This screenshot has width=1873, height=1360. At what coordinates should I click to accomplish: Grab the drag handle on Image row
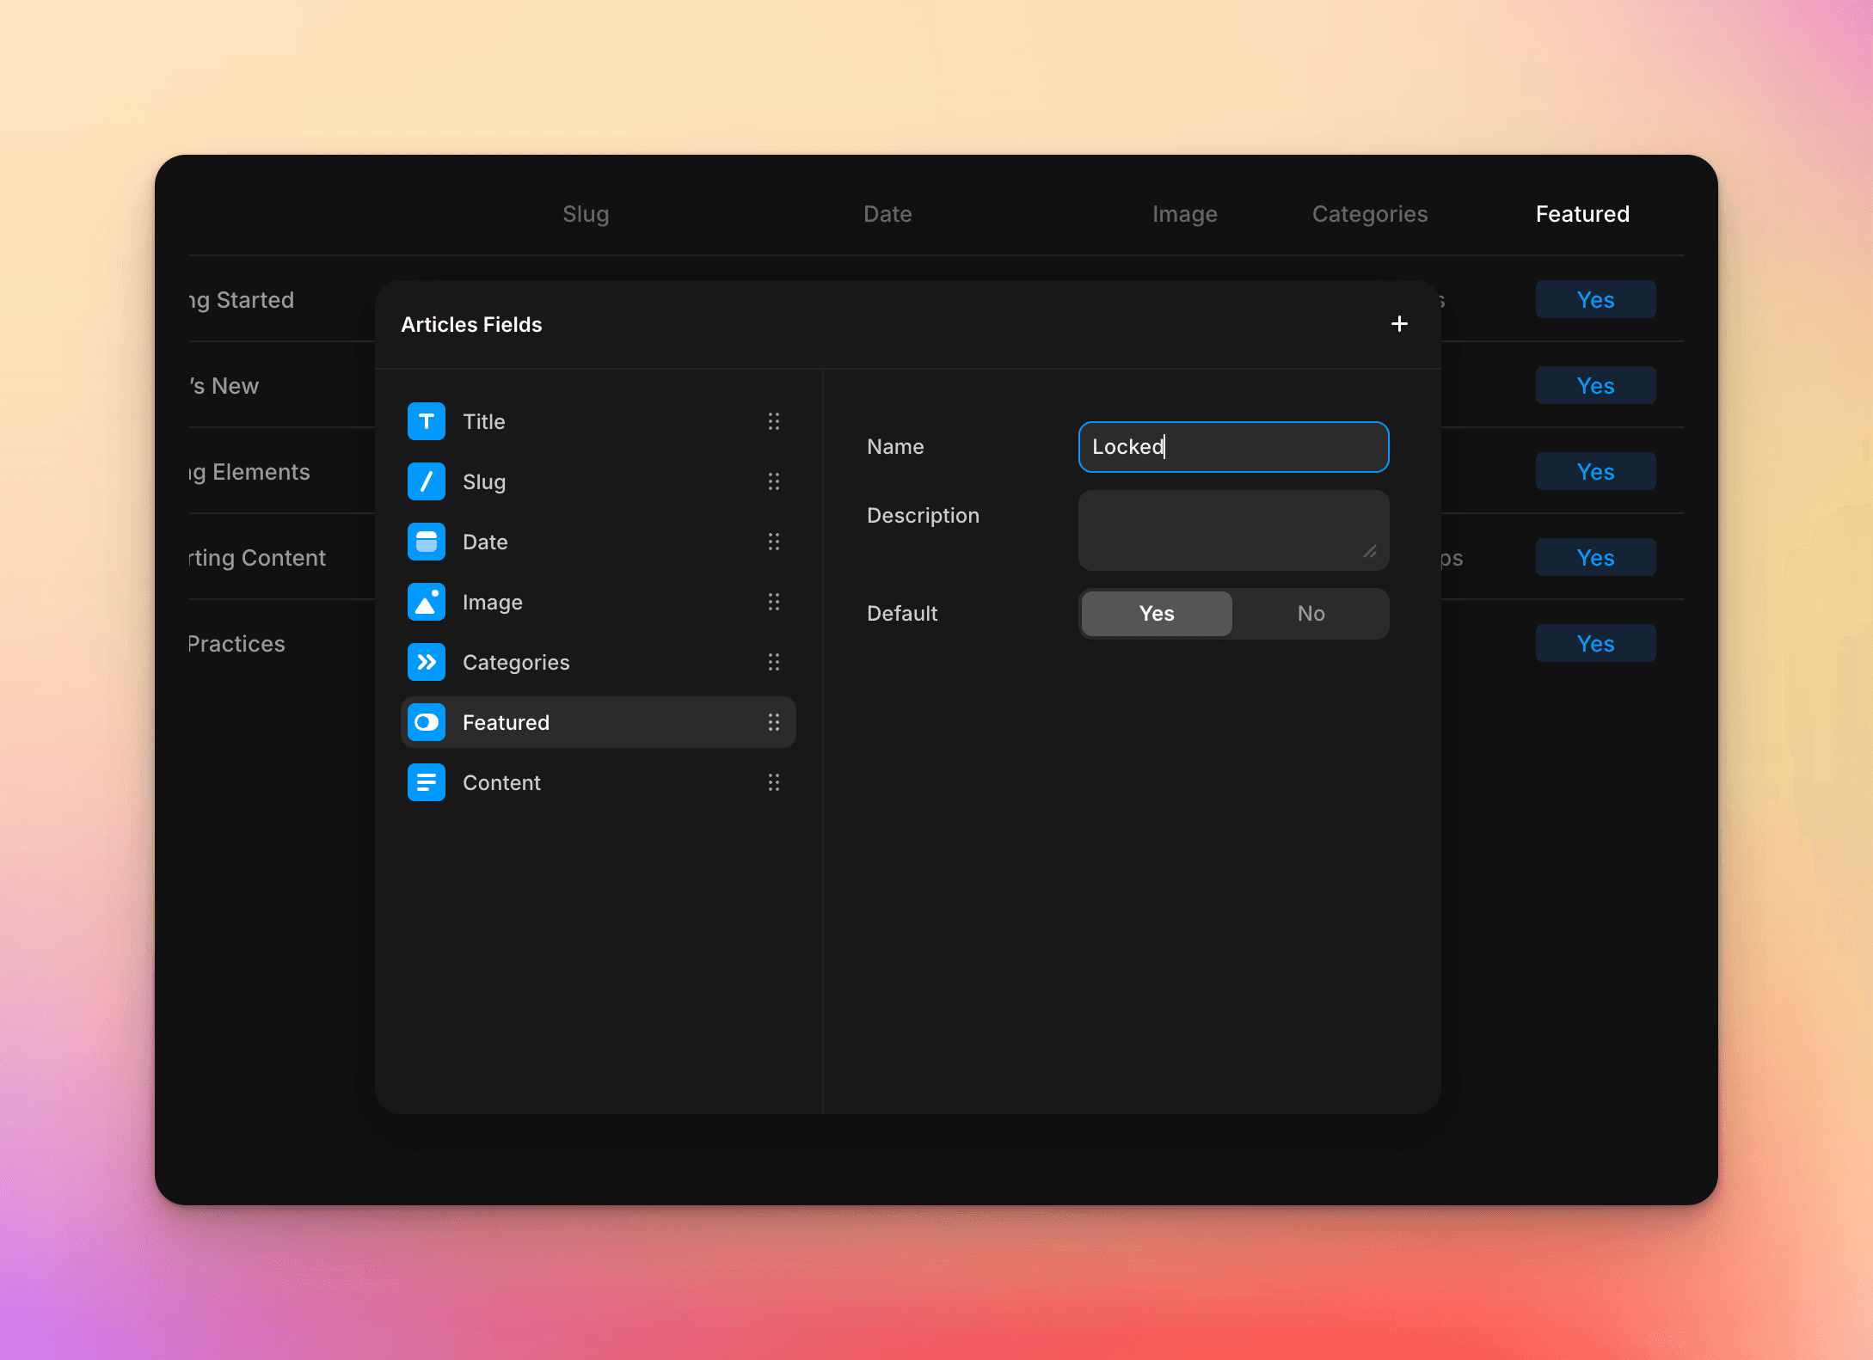click(x=774, y=602)
